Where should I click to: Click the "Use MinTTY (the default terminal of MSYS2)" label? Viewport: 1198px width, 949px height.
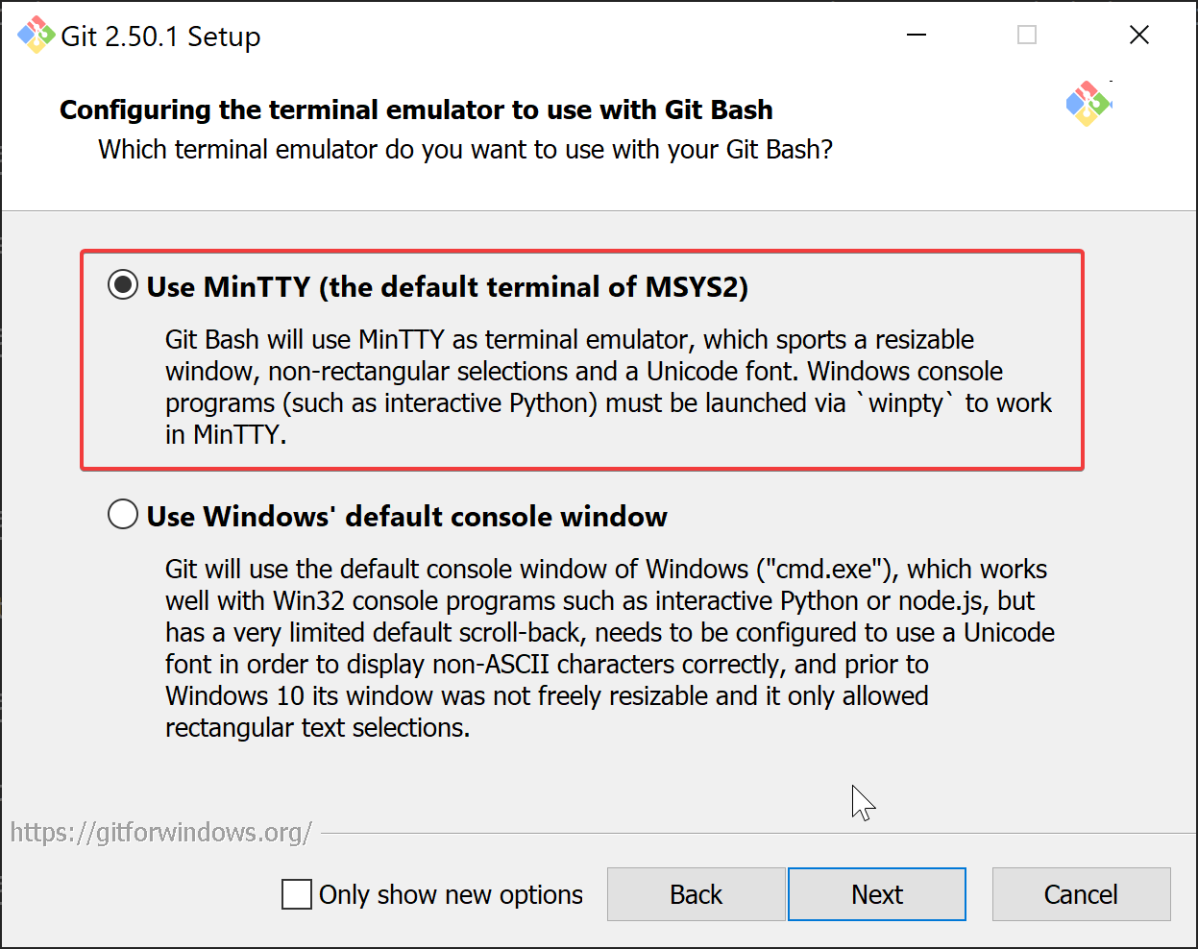click(x=447, y=287)
